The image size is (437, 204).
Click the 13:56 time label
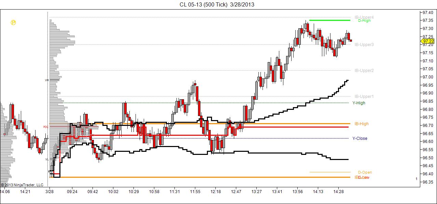297,192
